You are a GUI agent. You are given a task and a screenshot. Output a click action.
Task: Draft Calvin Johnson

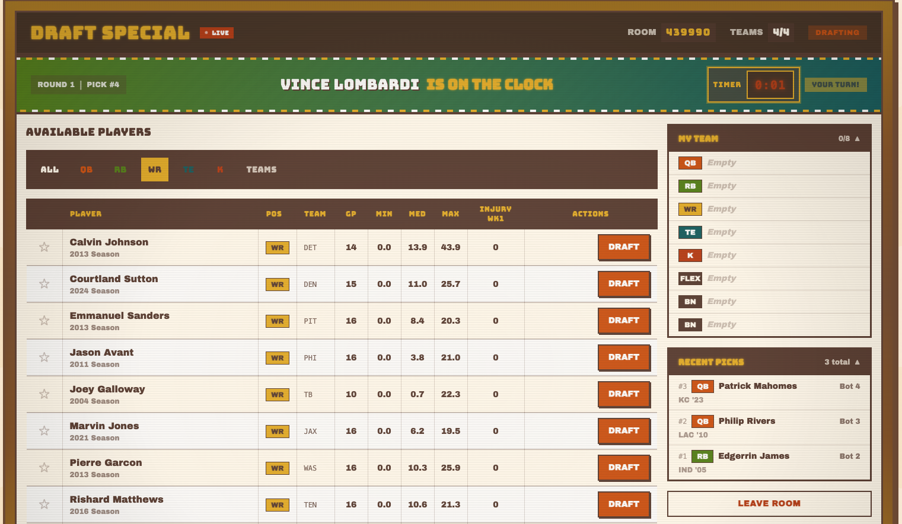pos(624,247)
